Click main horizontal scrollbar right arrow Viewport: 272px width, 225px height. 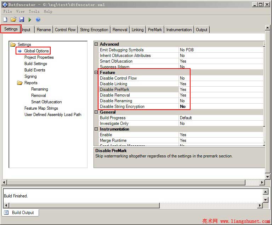click(x=262, y=182)
